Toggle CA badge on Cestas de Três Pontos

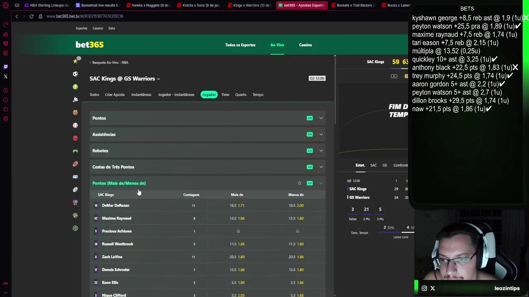[310, 167]
